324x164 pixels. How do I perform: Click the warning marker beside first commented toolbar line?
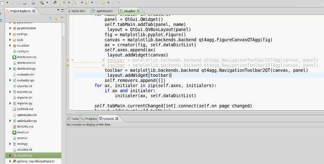(x=68, y=60)
